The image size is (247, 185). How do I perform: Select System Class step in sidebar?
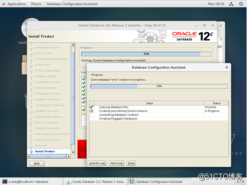click(x=44, y=53)
